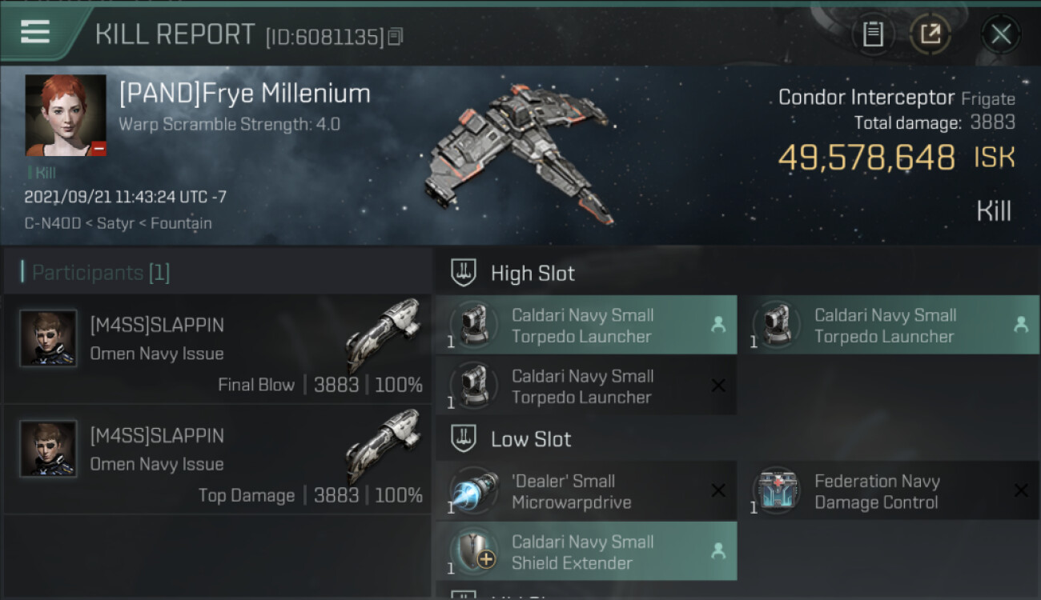
Task: Click the Caldari Navy Small Shield Extender icon
Action: pos(473,552)
